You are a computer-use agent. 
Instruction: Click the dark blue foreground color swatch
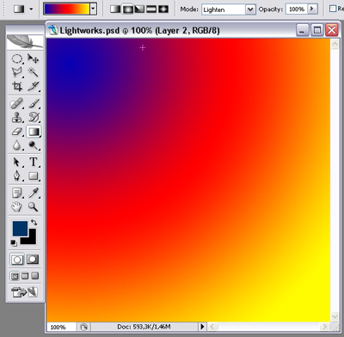(x=20, y=229)
